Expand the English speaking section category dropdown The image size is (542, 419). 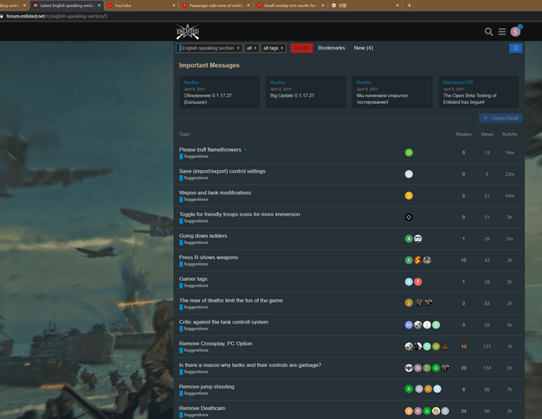click(x=209, y=48)
